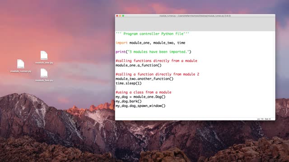Screen dimensions: 289x162
Task: Click the docstring line 'Program controller Python file'
Action: point(153,34)
